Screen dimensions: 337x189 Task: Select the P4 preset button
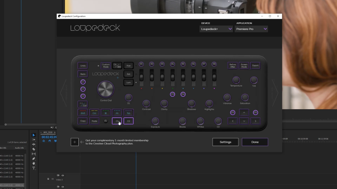coord(173,64)
